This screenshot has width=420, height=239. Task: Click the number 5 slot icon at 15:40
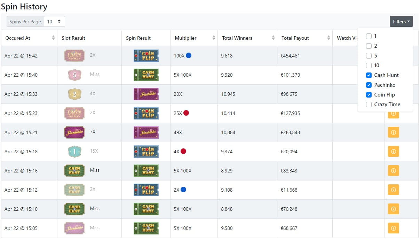pyautogui.click(x=74, y=75)
